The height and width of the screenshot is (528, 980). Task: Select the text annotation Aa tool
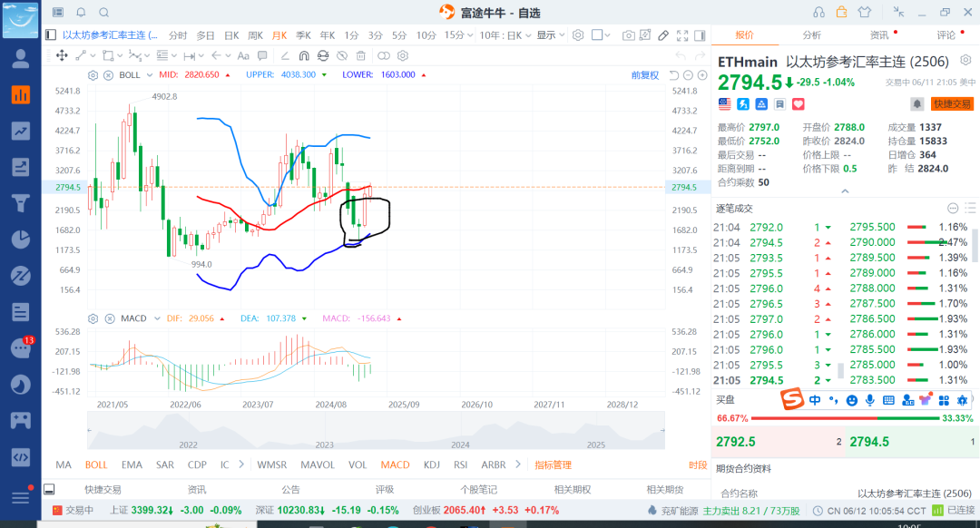pyautogui.click(x=243, y=55)
